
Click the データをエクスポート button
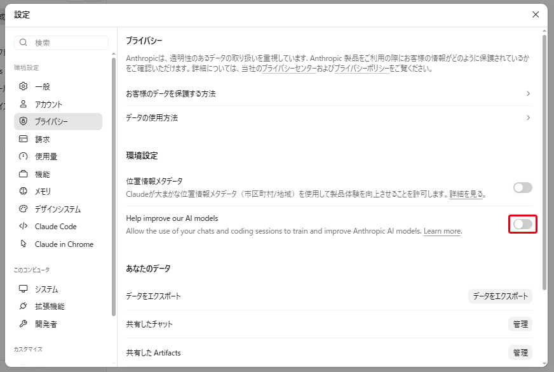(500, 296)
